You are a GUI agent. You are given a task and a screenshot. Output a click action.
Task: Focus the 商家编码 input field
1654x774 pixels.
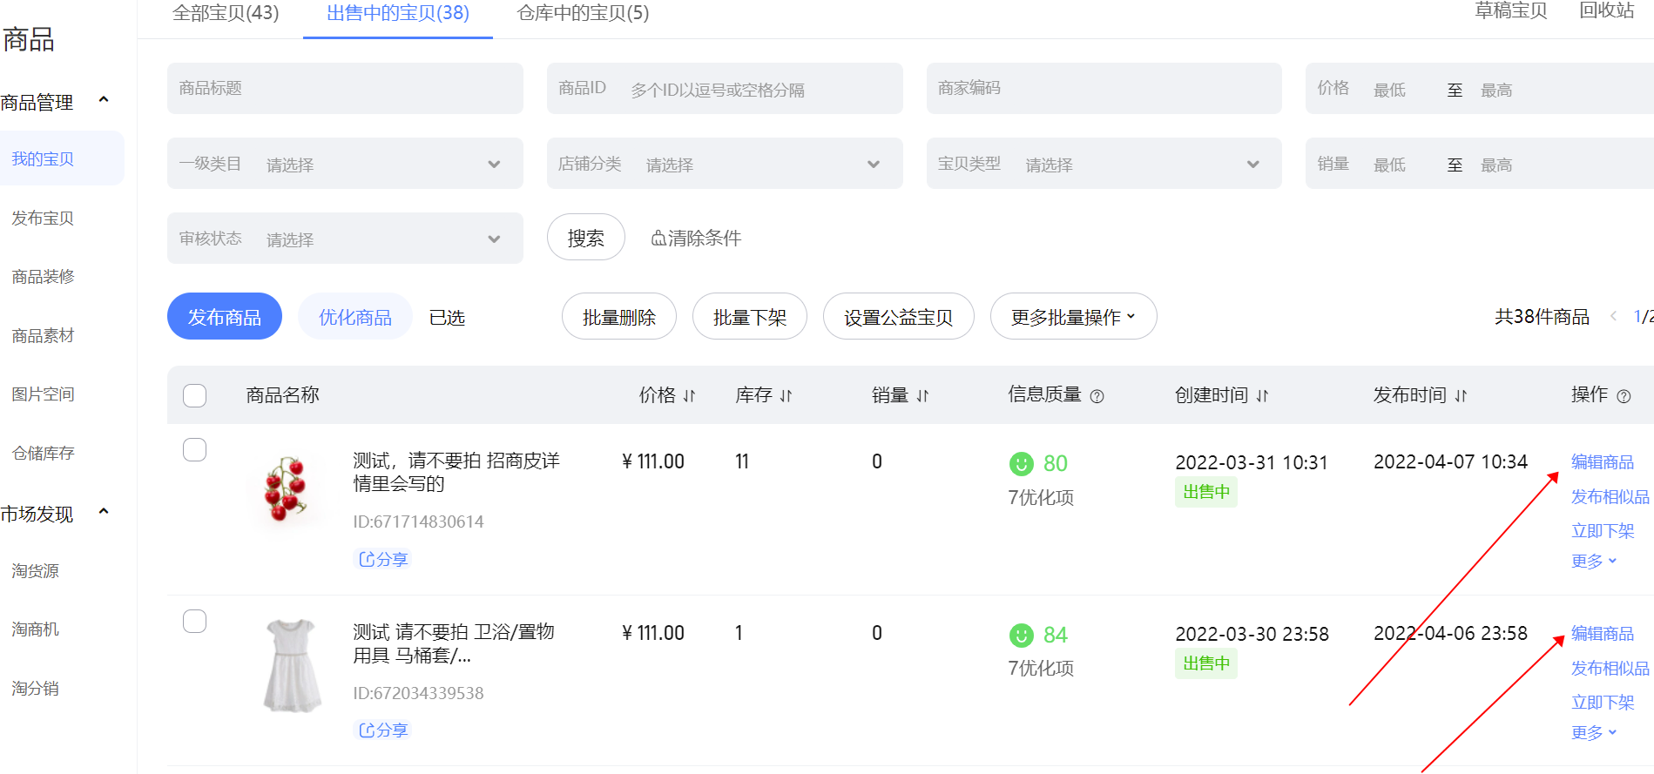click(x=1104, y=88)
